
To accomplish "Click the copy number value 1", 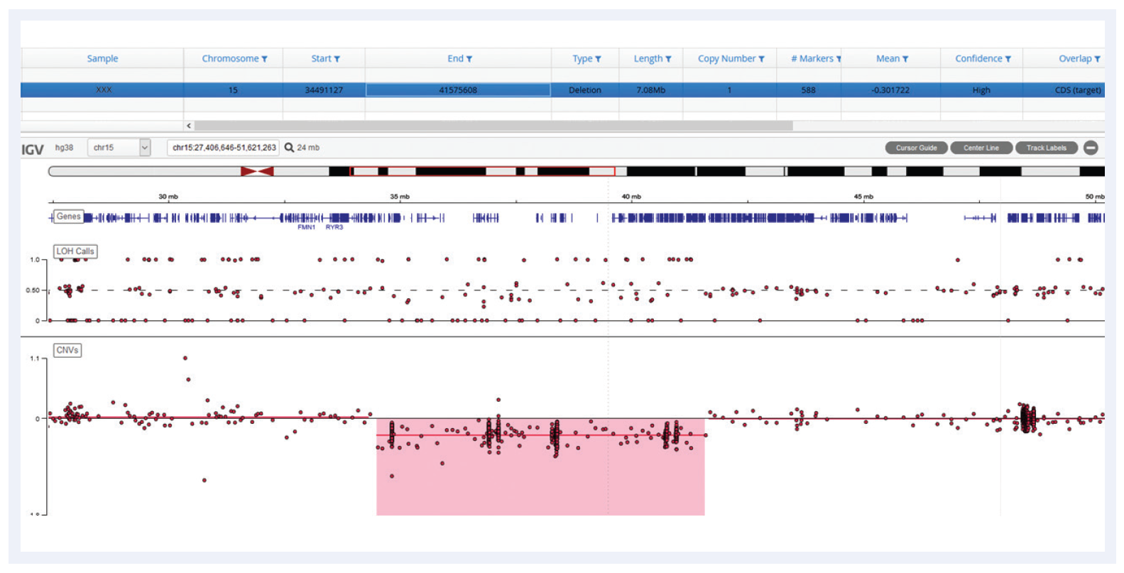I will pyautogui.click(x=729, y=90).
